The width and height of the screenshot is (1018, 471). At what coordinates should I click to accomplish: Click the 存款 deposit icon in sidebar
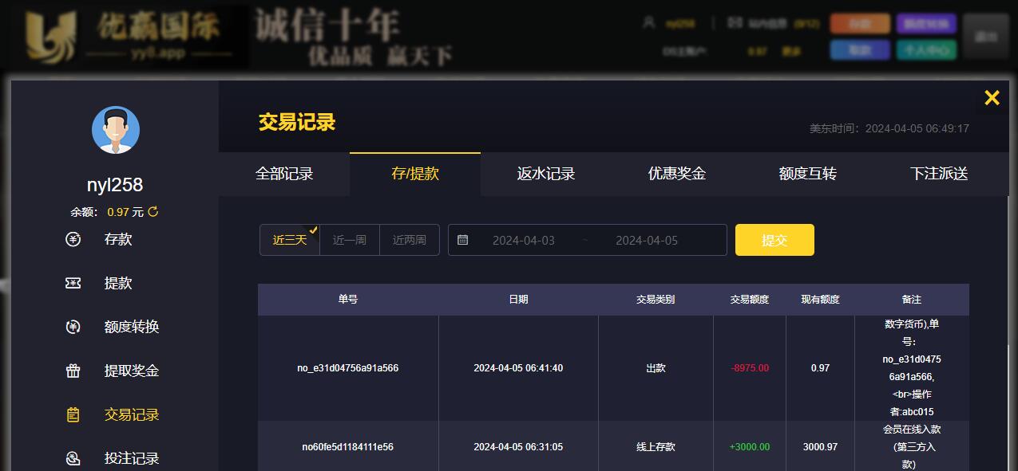[73, 239]
